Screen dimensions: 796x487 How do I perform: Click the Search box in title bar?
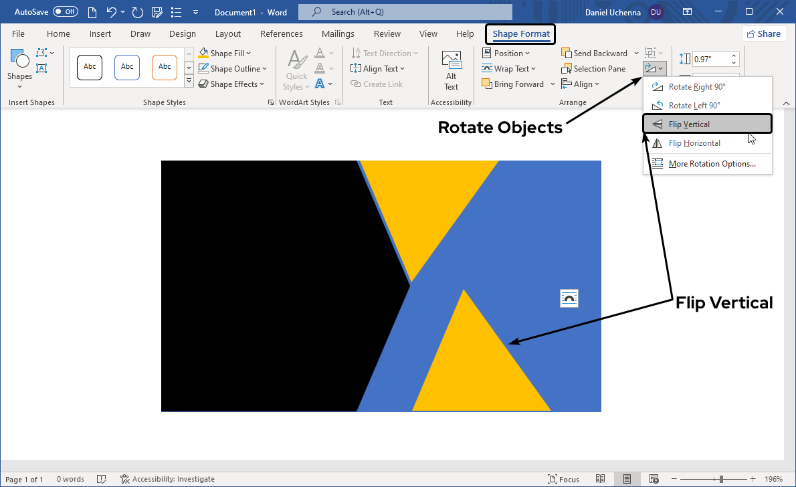pyautogui.click(x=405, y=12)
